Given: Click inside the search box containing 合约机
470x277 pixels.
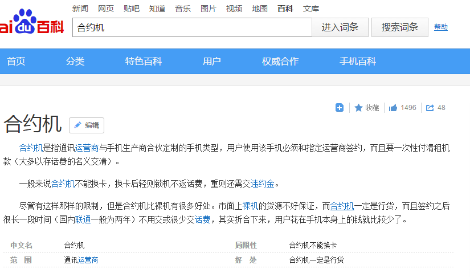Looking at the screenshot, I should point(191,27).
